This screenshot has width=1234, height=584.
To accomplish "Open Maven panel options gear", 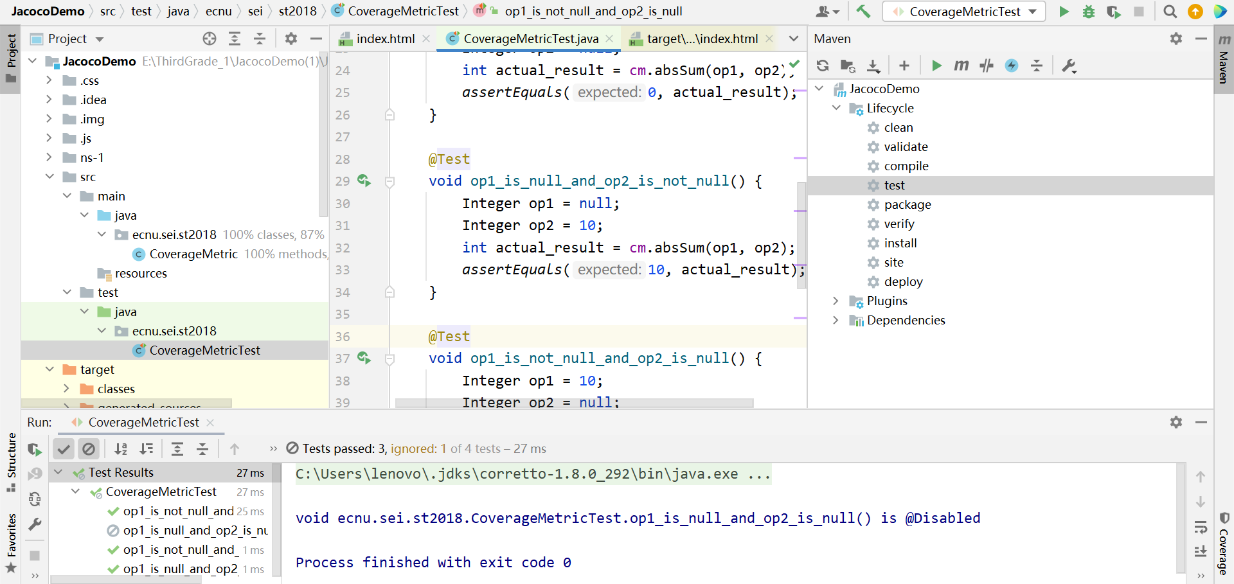I will click(1176, 39).
